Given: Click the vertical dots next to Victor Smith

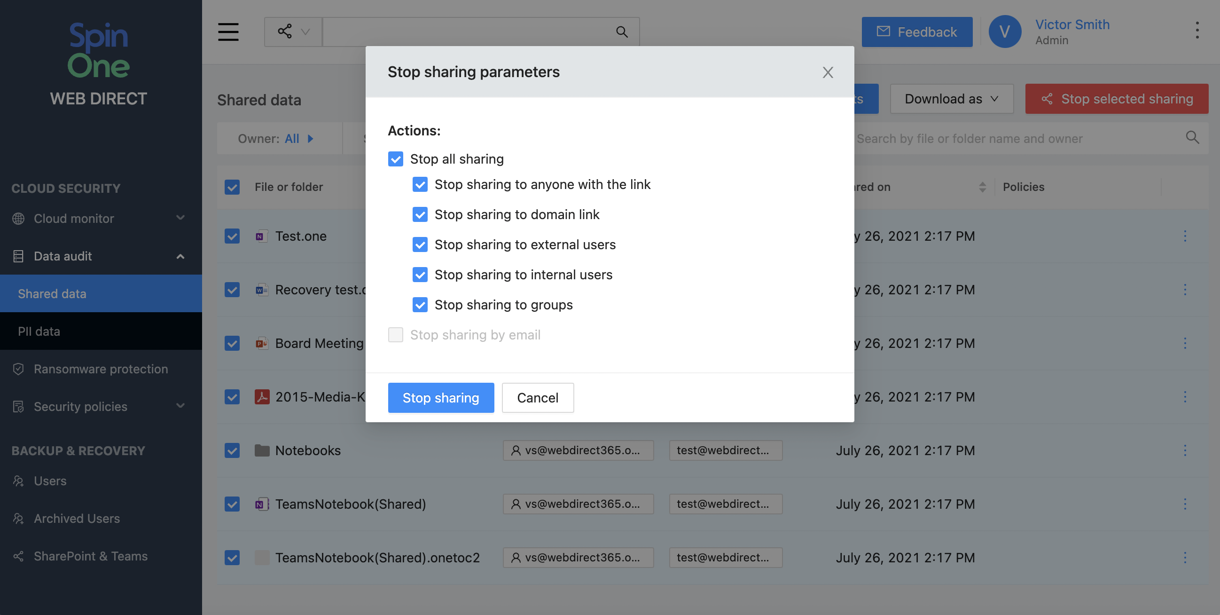Looking at the screenshot, I should click(1197, 31).
